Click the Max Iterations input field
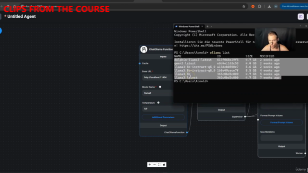 coord(282,138)
